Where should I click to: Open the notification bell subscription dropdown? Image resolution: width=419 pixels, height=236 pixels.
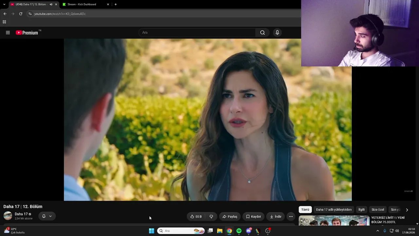click(47, 216)
